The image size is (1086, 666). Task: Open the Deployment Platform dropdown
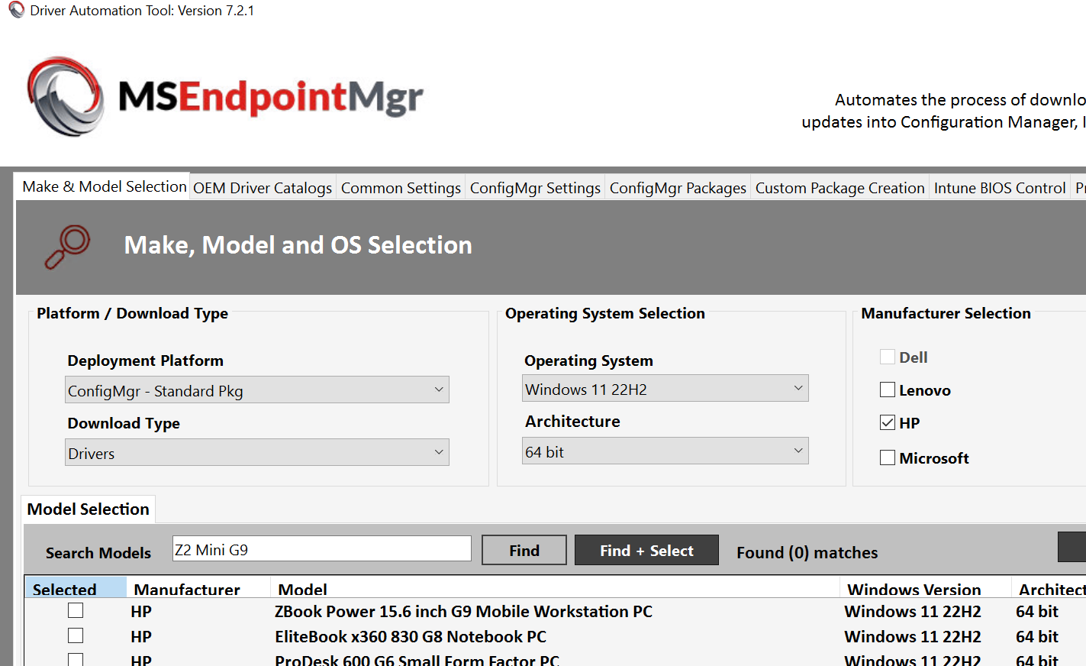point(256,389)
